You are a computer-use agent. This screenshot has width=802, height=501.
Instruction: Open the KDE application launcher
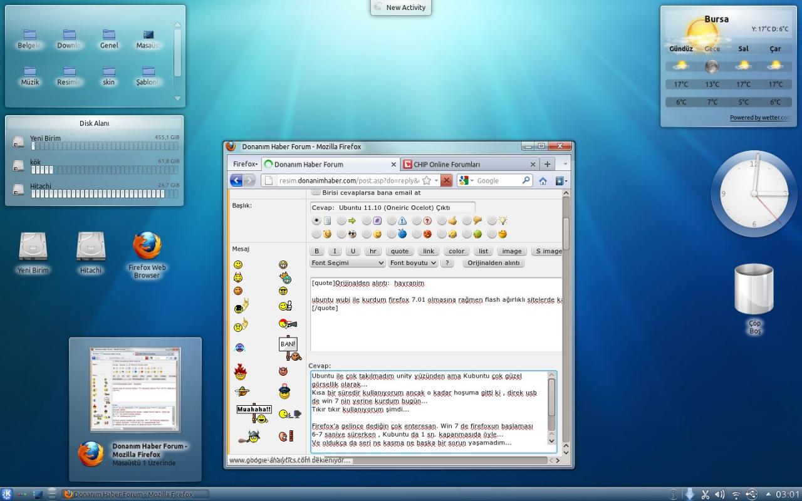point(6,494)
